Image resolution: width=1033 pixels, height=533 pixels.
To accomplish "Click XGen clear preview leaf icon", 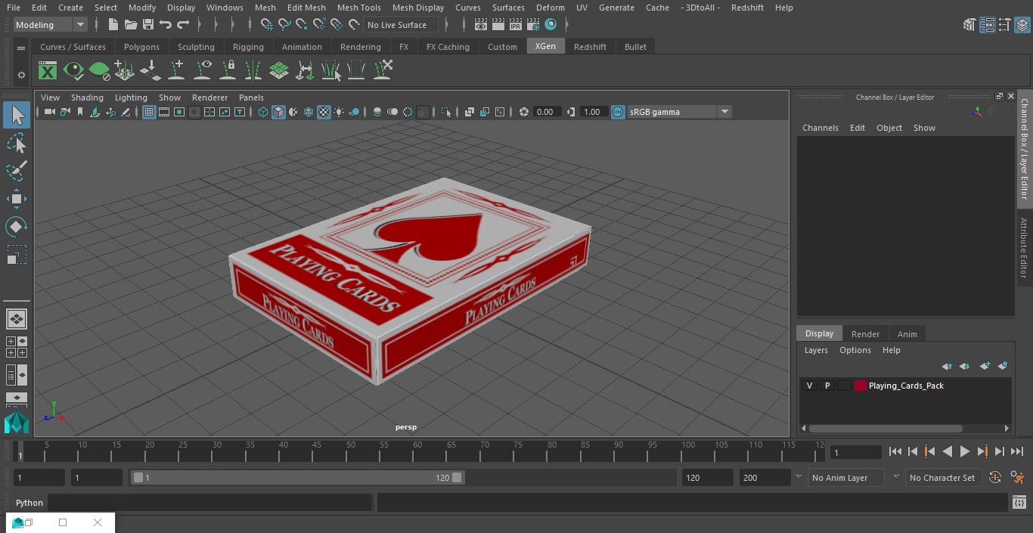I will (x=99, y=71).
